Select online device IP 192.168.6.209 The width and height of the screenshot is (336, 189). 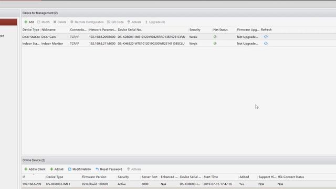coord(31,184)
